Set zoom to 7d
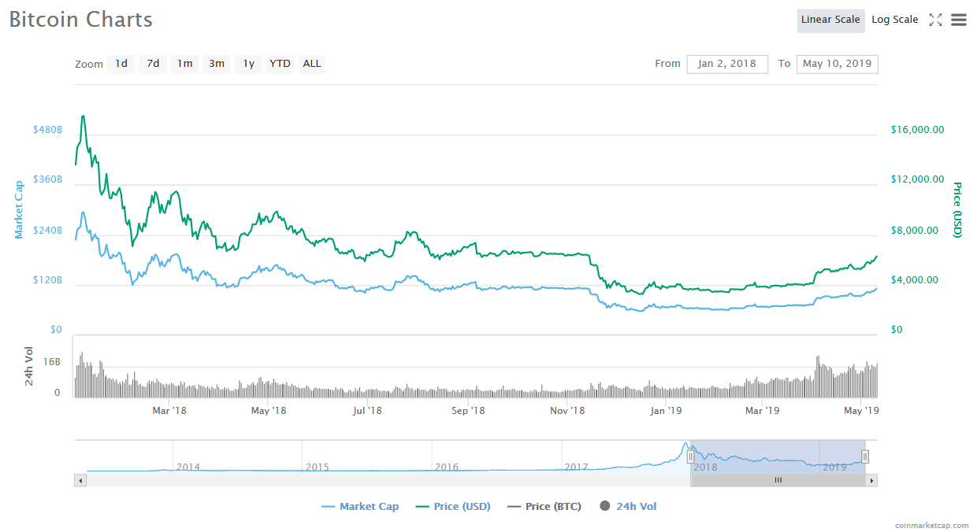This screenshot has height=532, width=977. click(x=153, y=64)
